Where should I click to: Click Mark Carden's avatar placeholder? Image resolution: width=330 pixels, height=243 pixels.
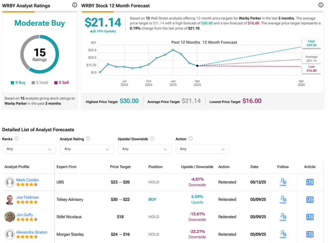pyautogui.click(x=10, y=182)
